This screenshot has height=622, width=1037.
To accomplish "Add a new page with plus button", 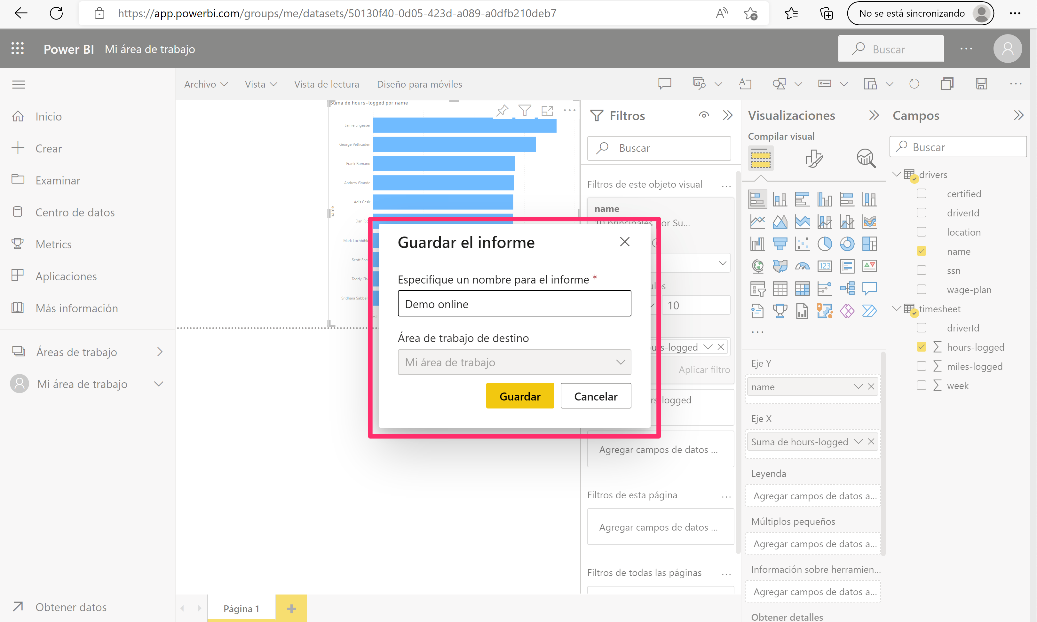I will coord(291,609).
